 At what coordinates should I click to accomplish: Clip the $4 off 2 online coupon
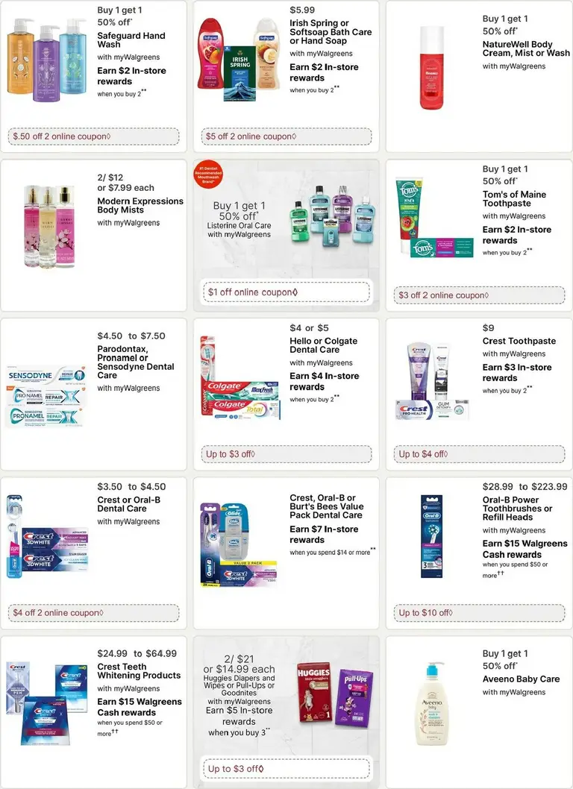93,613
